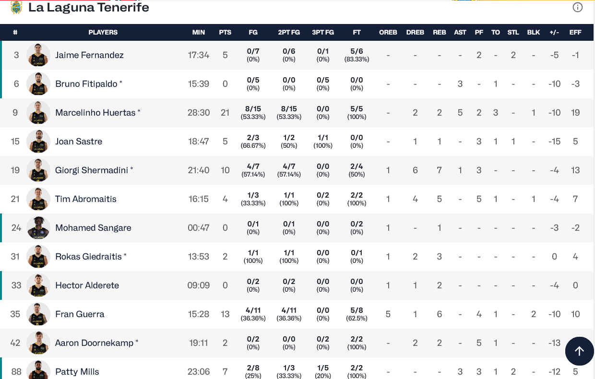Image resolution: width=595 pixels, height=379 pixels.
Task: Open Marcelinho Huertas's player photo
Action: coord(38,113)
